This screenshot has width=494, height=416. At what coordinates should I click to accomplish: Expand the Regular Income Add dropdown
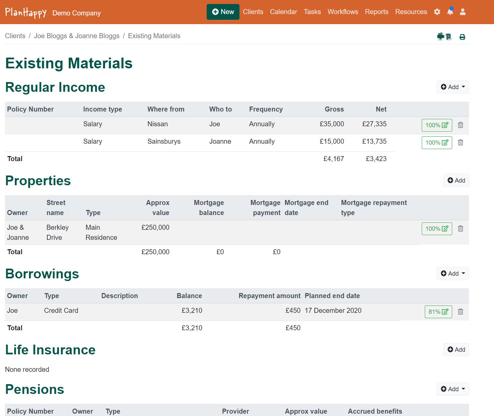click(453, 87)
